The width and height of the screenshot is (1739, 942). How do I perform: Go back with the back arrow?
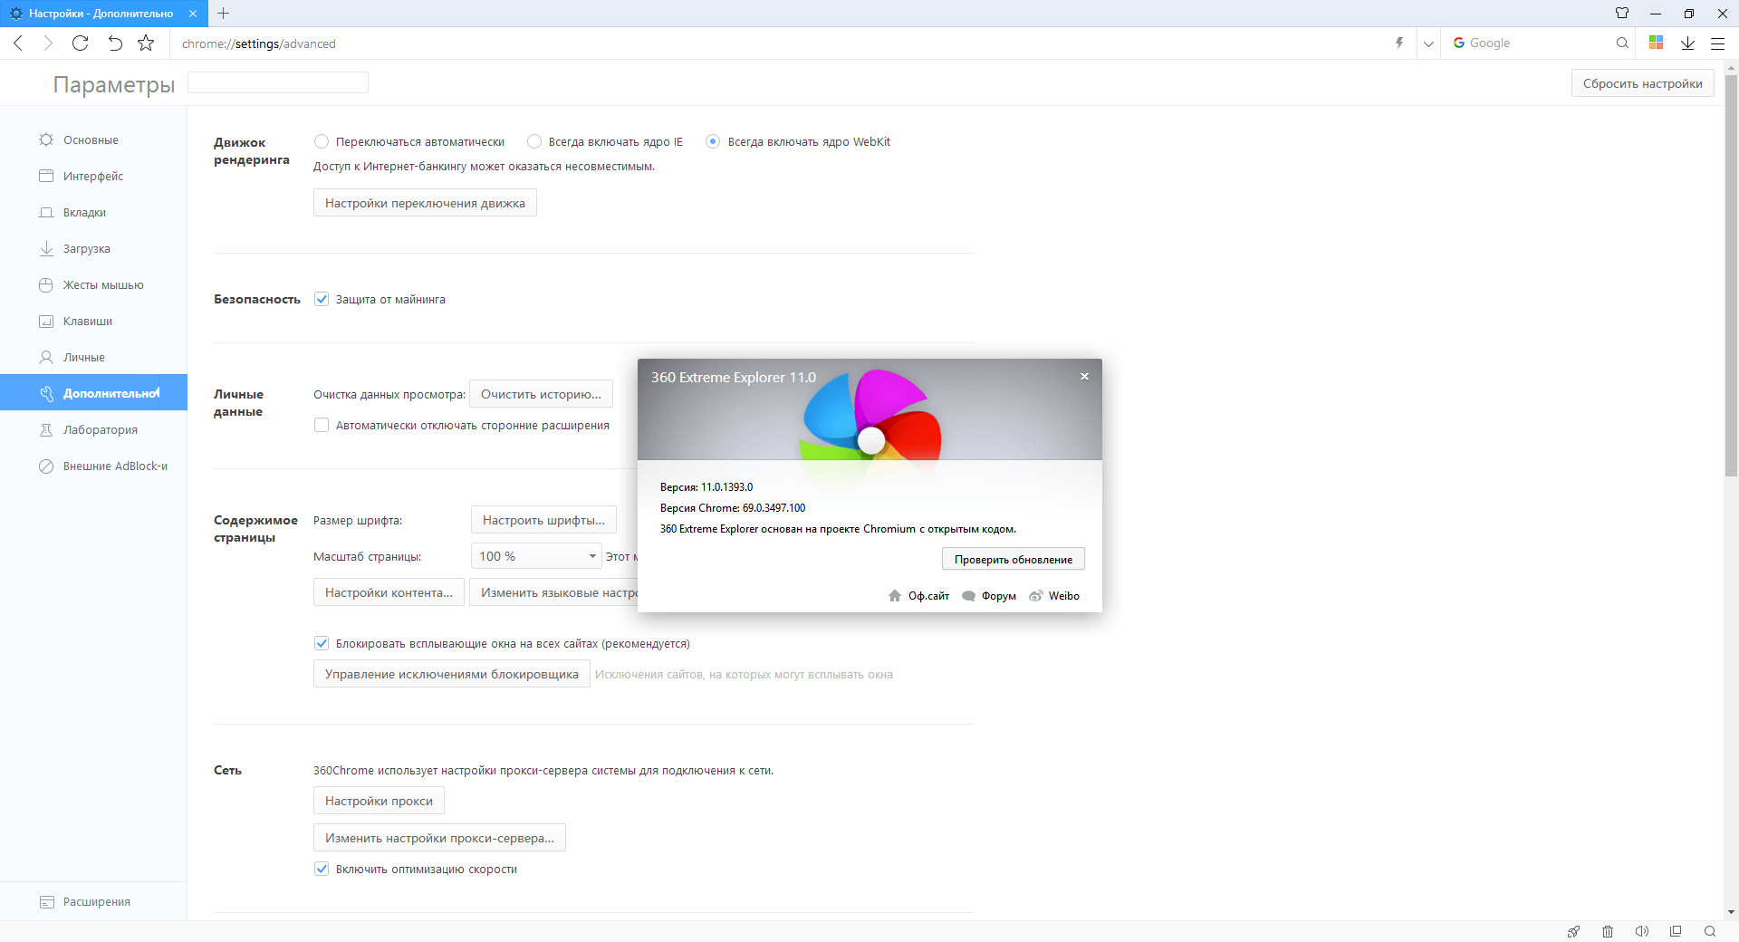18,43
